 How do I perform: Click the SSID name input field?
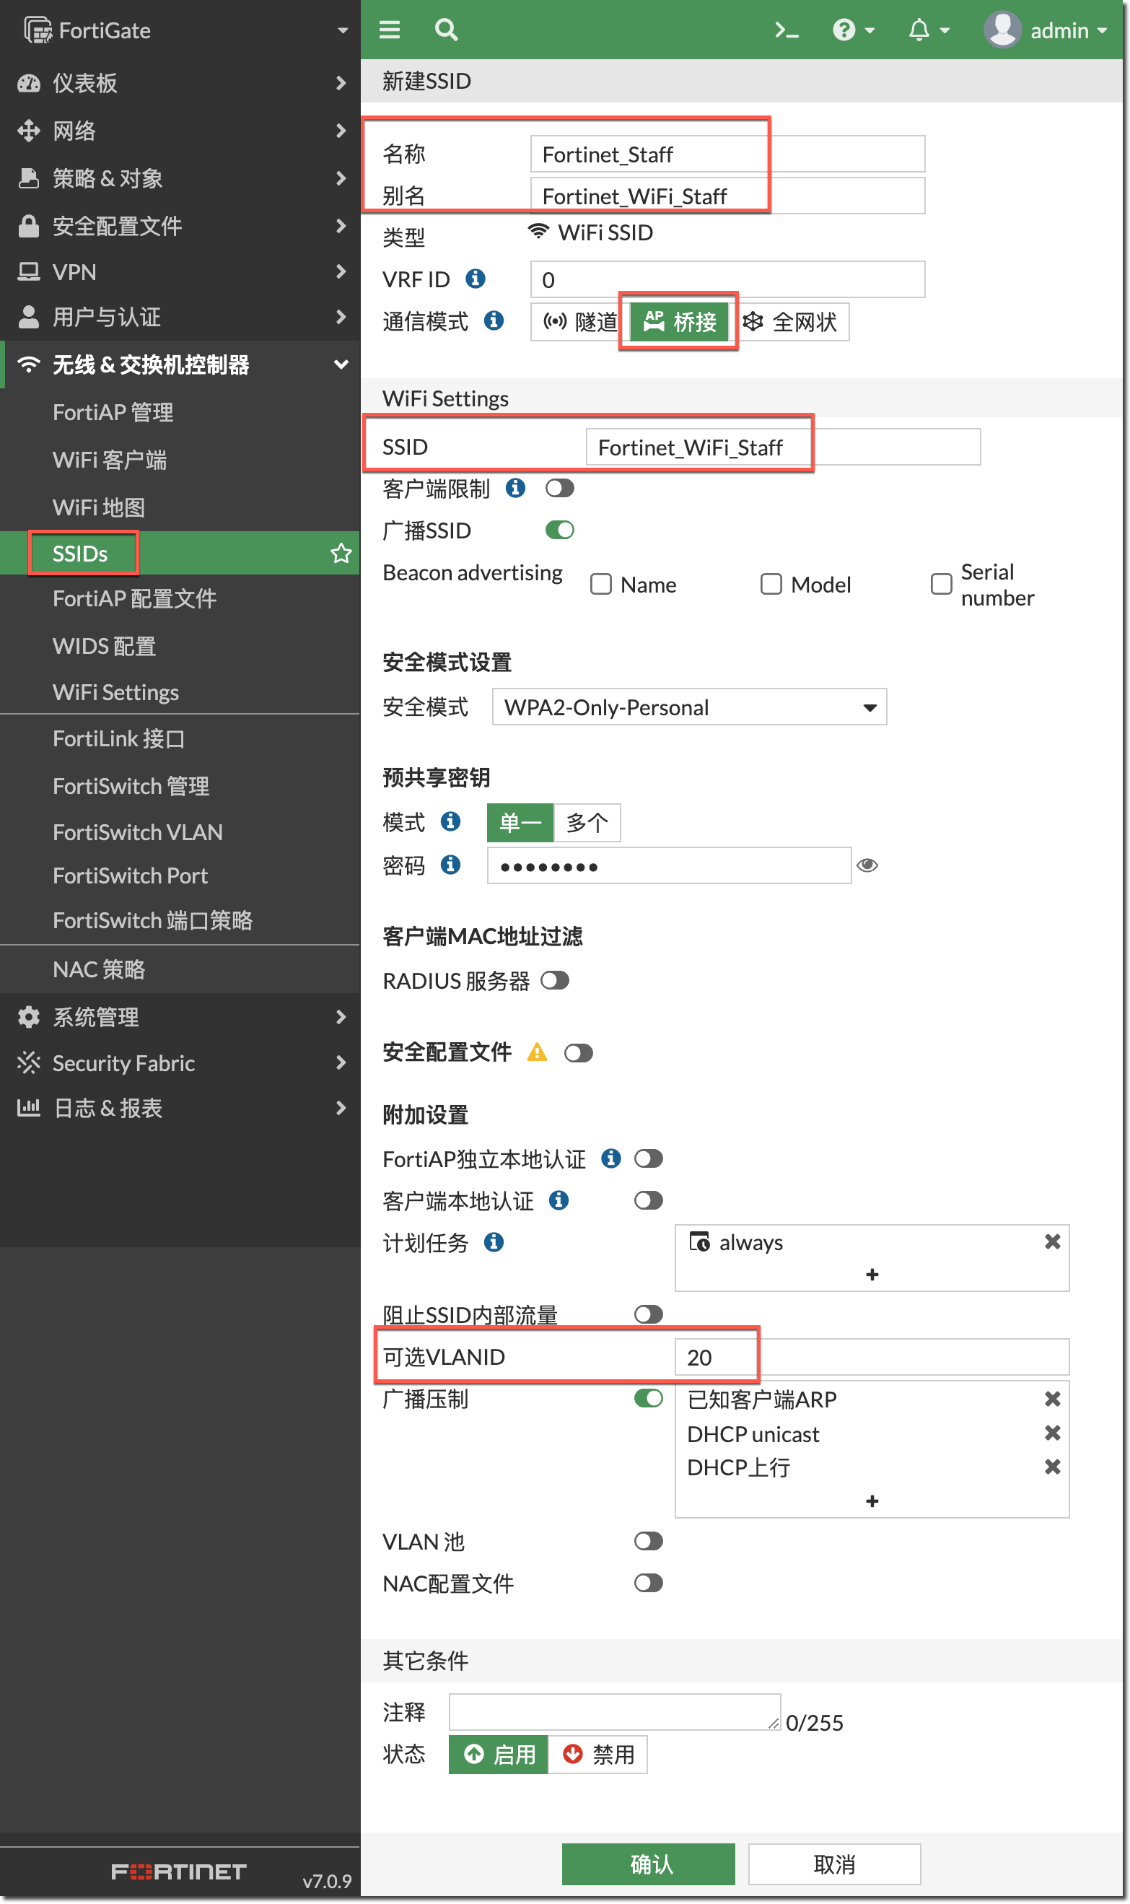click(x=783, y=447)
